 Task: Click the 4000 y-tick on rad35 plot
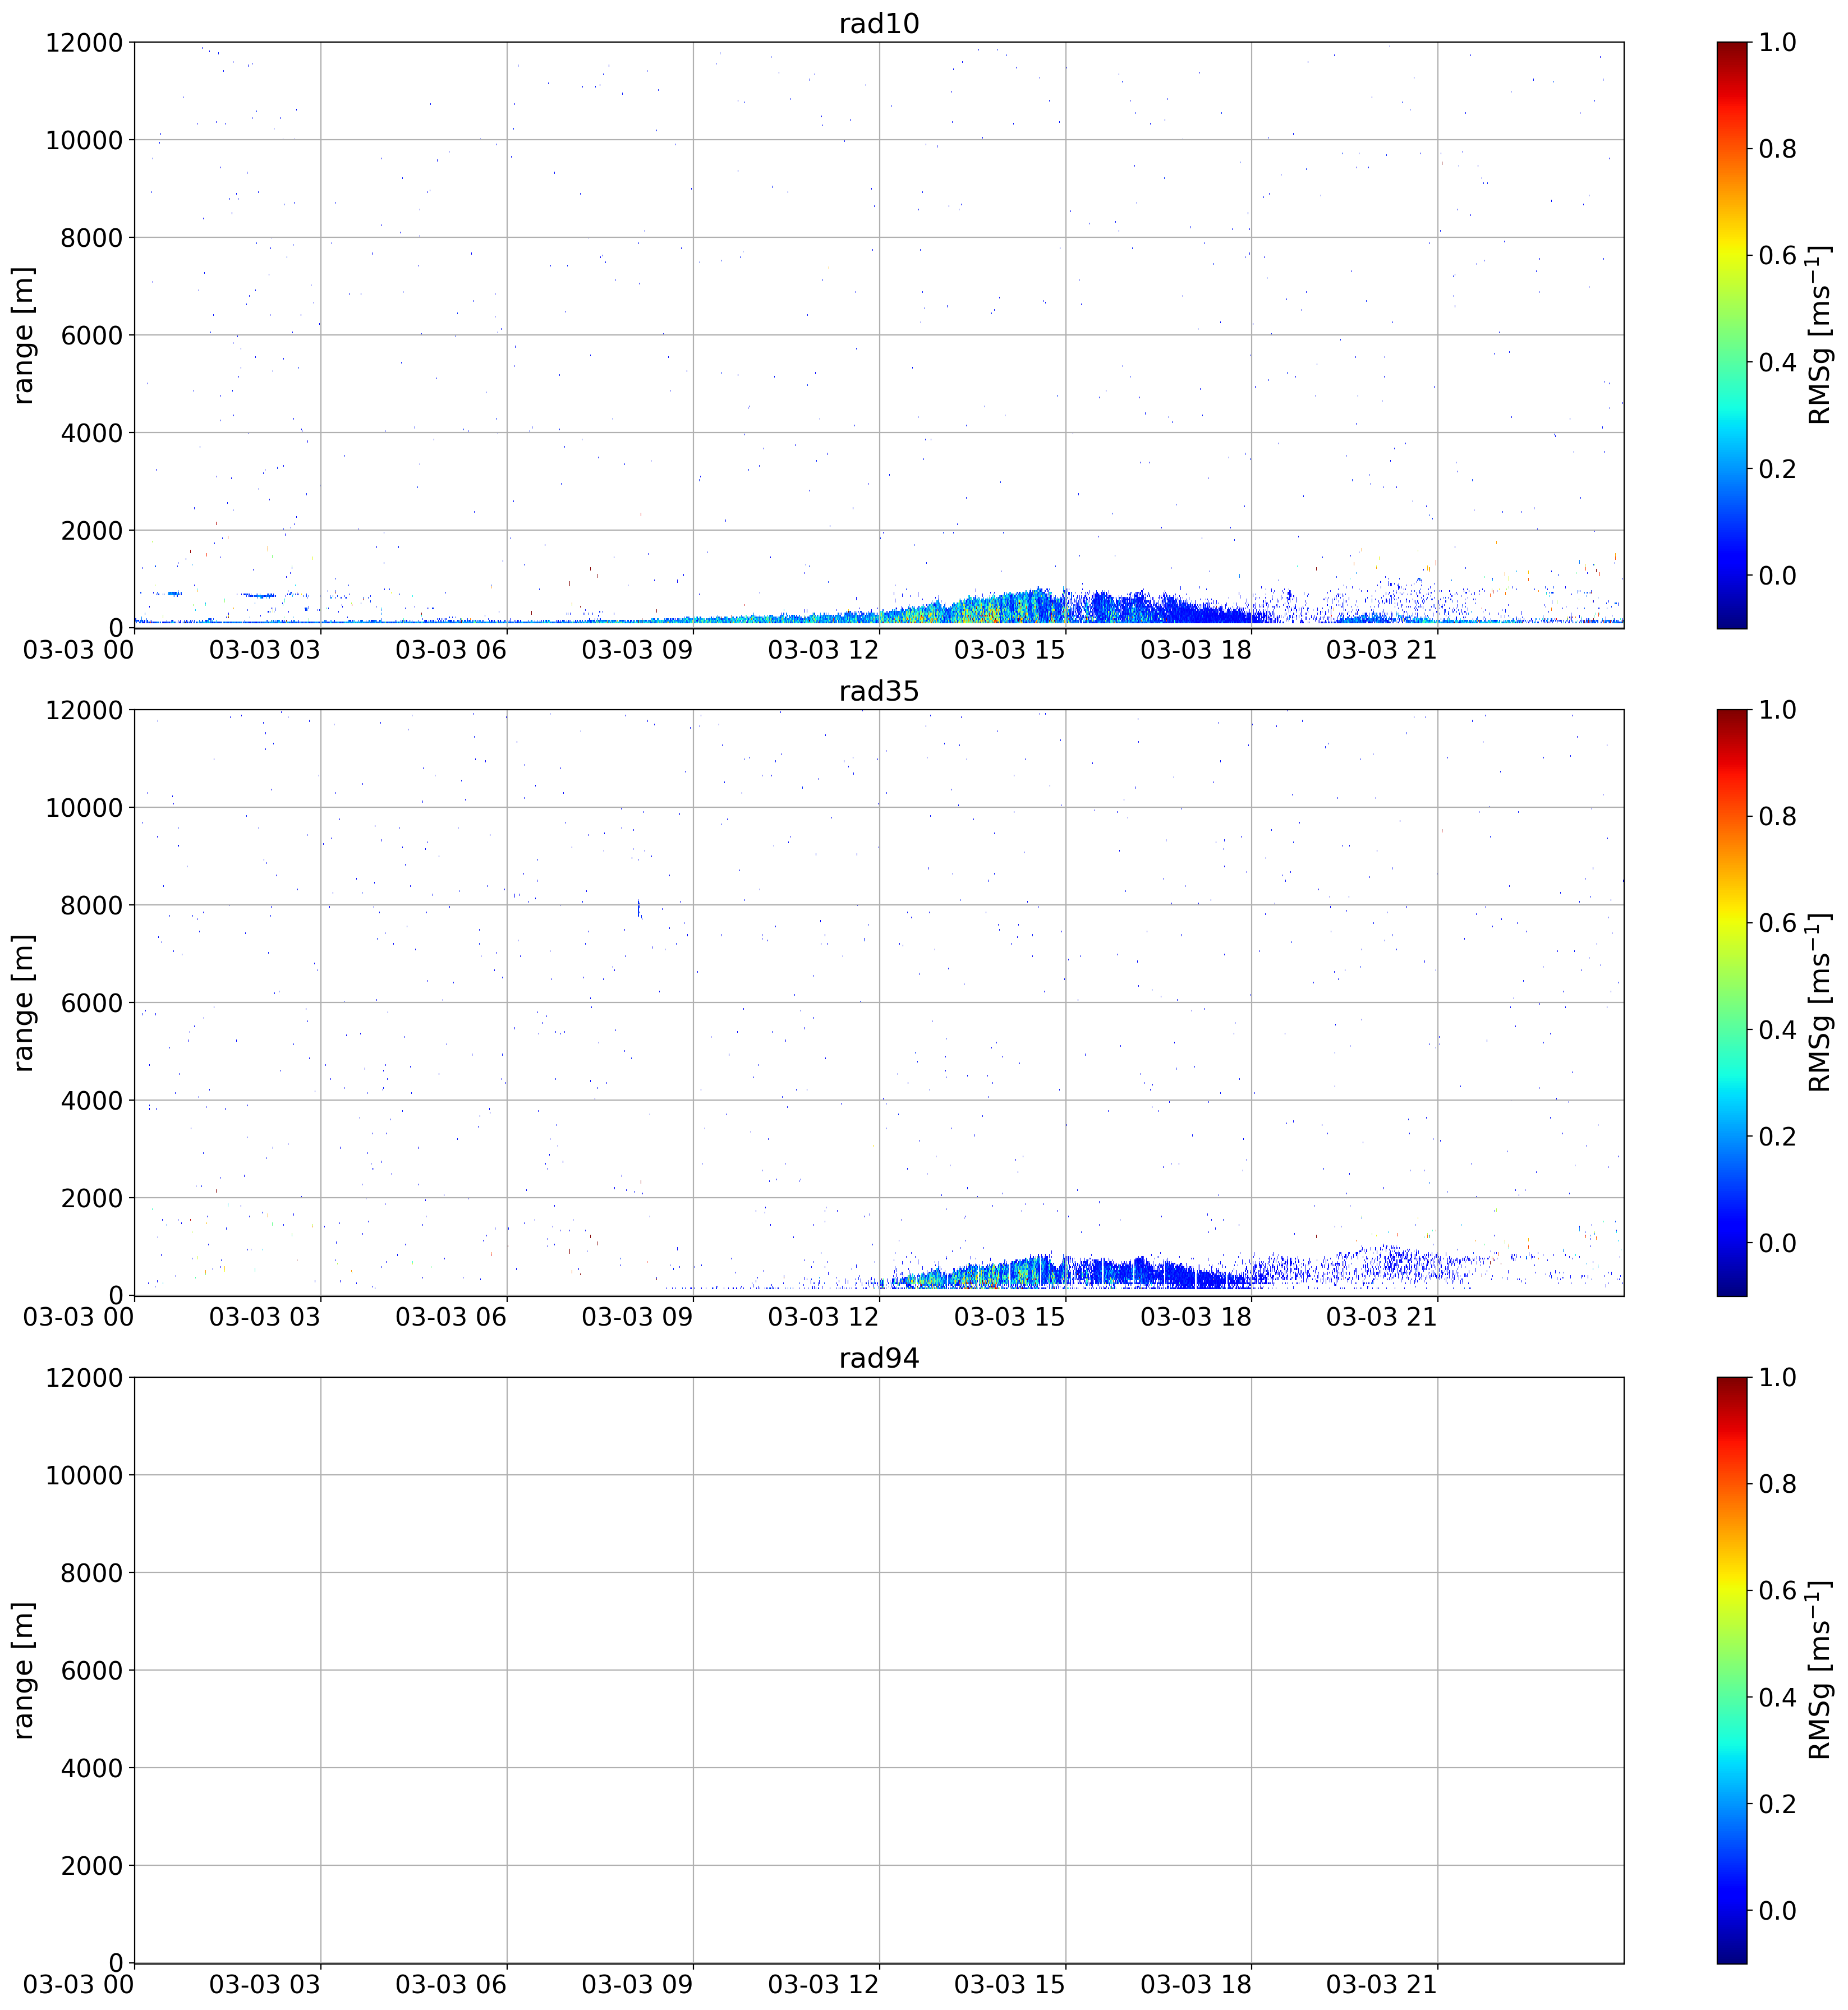[x=92, y=1100]
